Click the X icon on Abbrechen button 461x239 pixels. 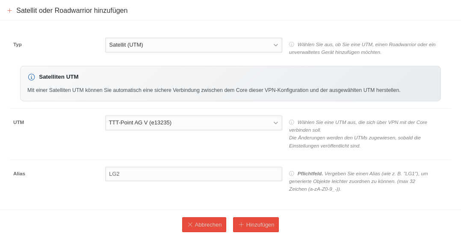click(190, 224)
